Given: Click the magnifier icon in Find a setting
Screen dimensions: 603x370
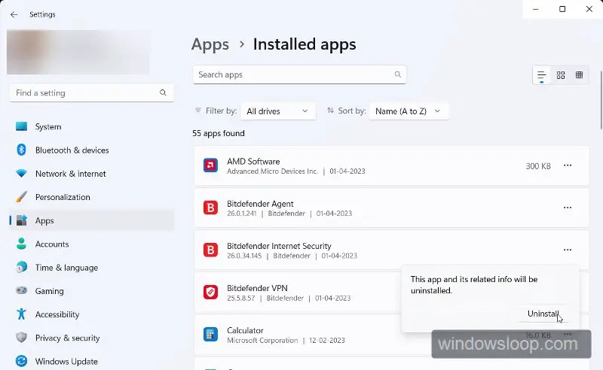Looking at the screenshot, I should 163,93.
